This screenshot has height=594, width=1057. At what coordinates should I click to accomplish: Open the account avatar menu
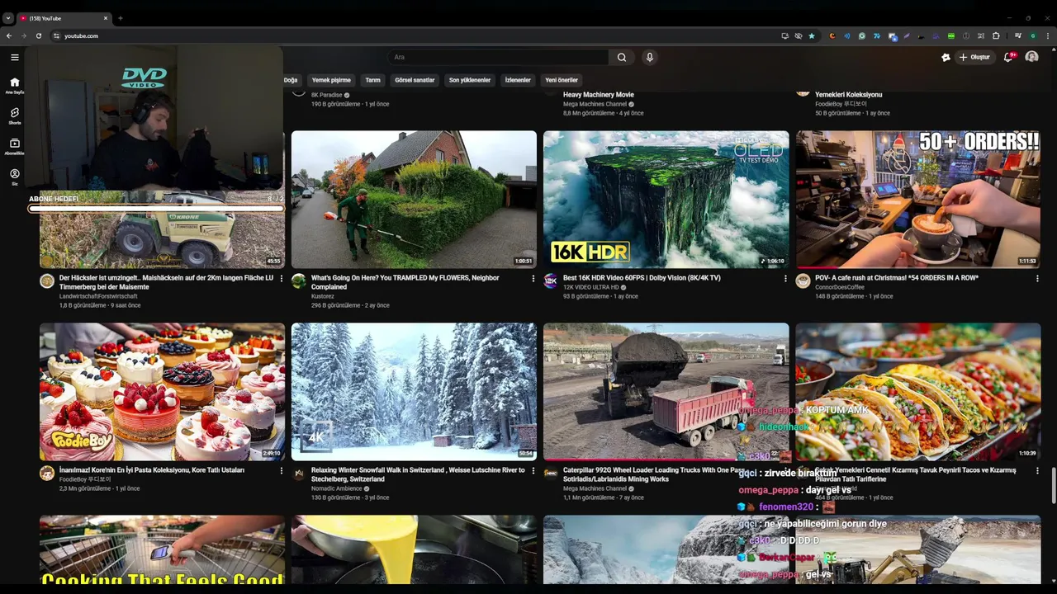pyautogui.click(x=1031, y=57)
